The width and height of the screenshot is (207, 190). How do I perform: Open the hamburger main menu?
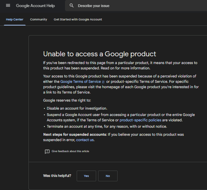point(8,6)
